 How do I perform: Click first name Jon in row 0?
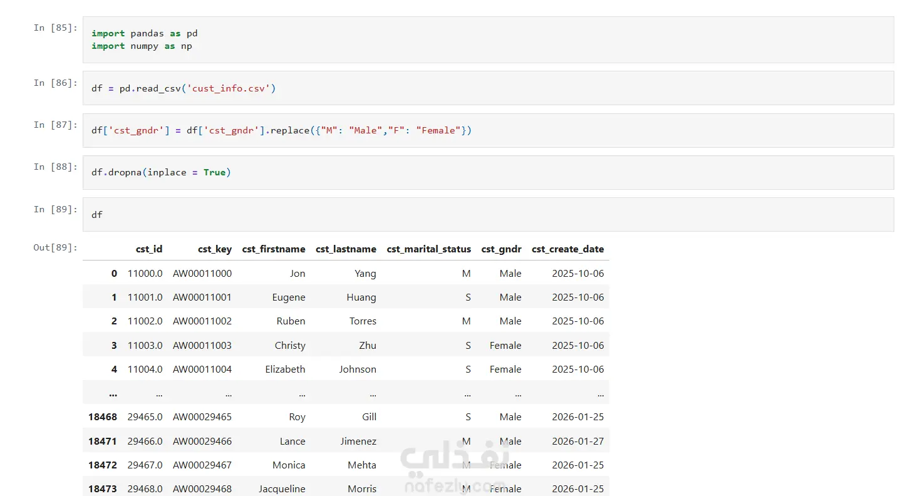point(297,273)
